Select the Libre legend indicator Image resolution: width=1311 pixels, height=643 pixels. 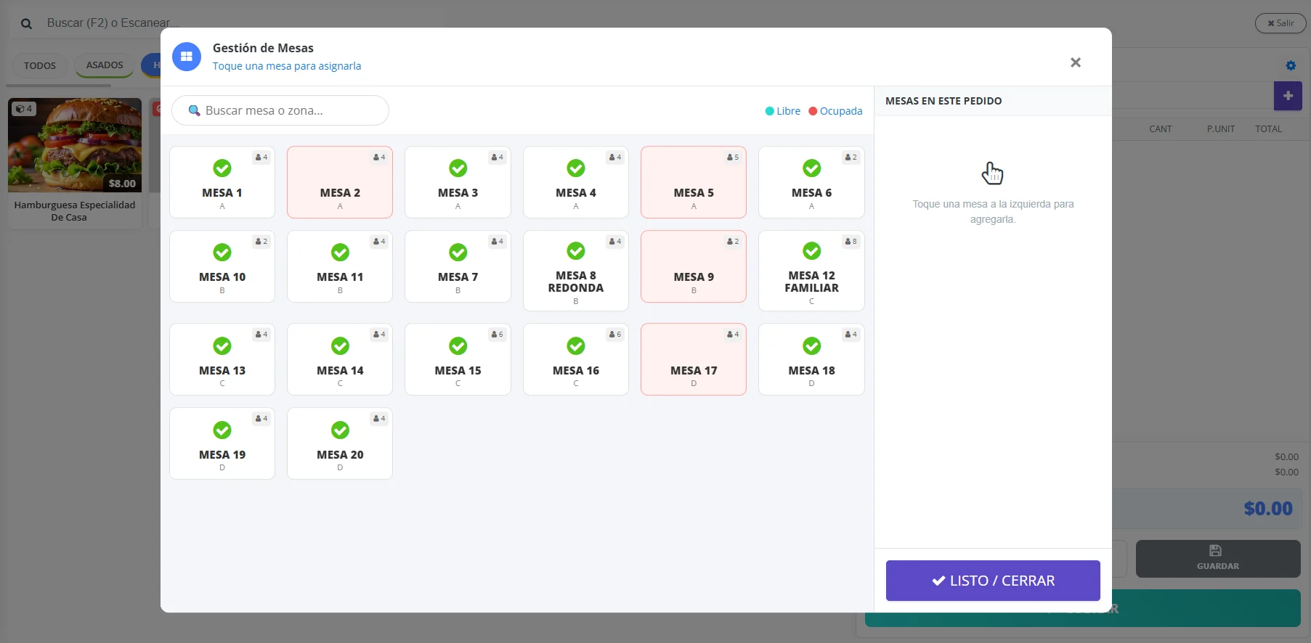click(x=782, y=111)
